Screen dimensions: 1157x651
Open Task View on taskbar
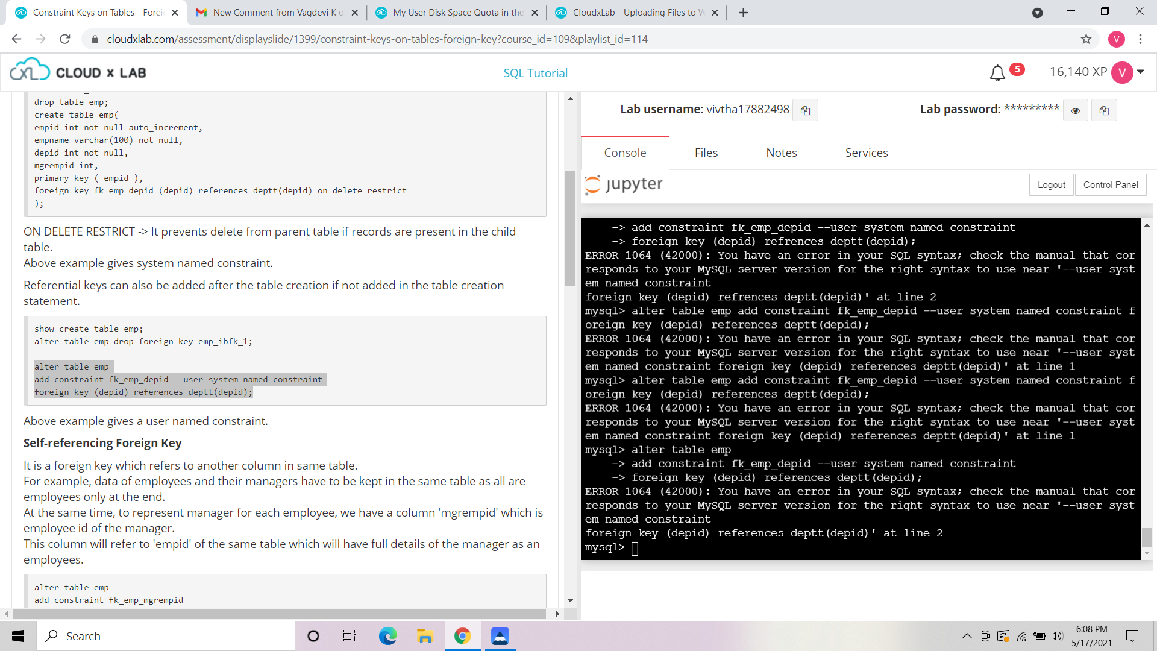pyautogui.click(x=350, y=636)
